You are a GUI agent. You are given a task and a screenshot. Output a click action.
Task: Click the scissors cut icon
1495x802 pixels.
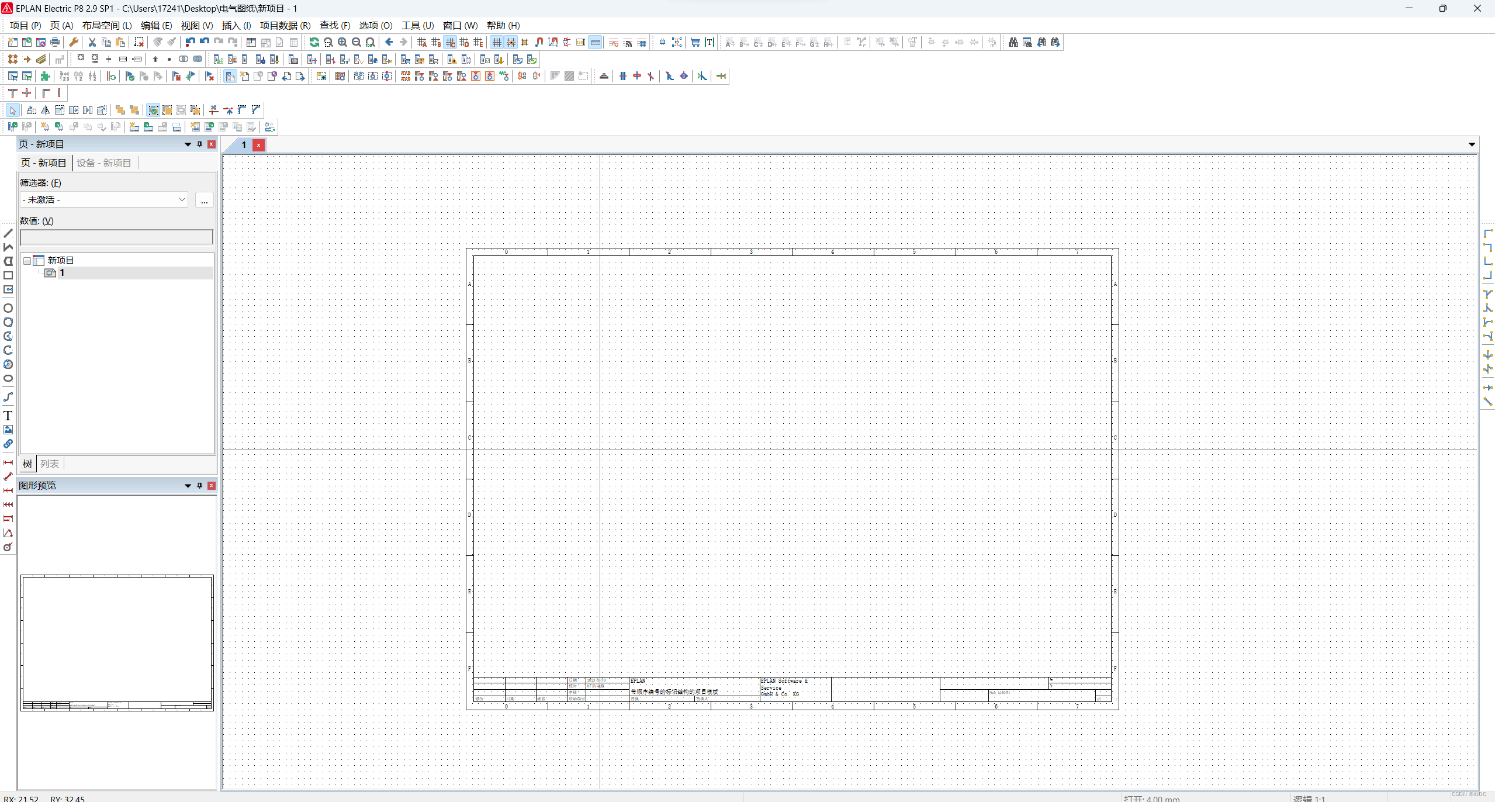92,42
